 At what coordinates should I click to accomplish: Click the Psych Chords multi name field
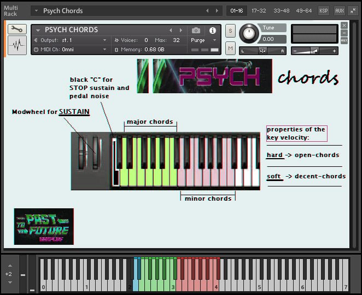(126, 10)
